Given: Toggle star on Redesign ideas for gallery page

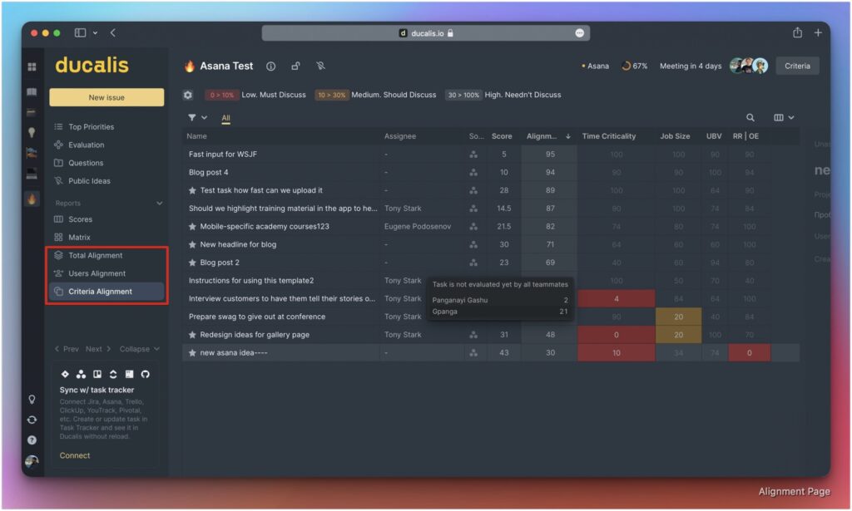Looking at the screenshot, I should coord(192,335).
